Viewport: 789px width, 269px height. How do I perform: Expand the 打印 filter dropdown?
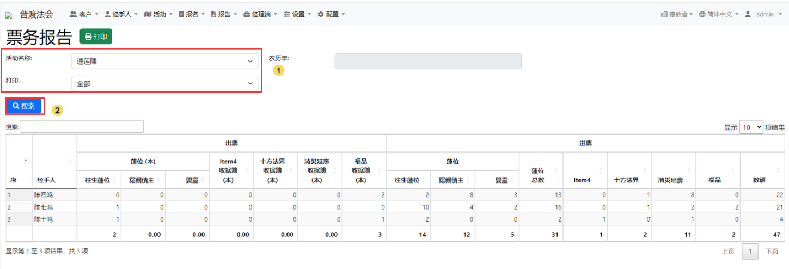[x=165, y=83]
